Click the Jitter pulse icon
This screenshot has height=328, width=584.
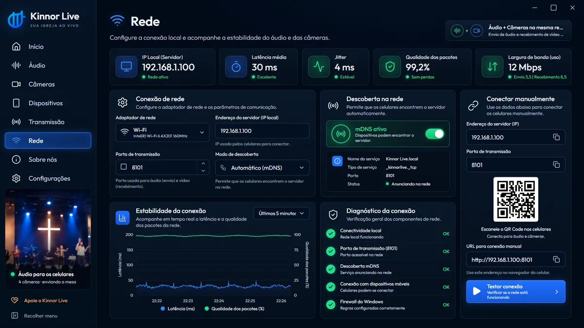point(319,67)
